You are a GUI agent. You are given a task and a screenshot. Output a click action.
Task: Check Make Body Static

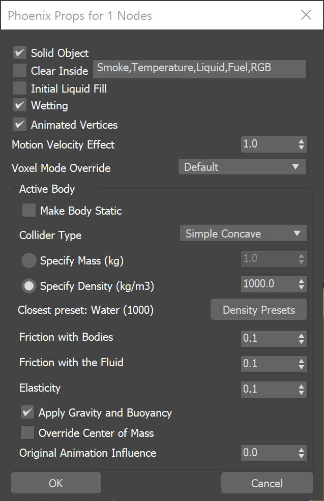click(29, 211)
